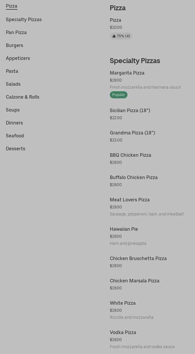This screenshot has width=195, height=354.
Task: Jump to the Seafood section
Action: tap(15, 136)
